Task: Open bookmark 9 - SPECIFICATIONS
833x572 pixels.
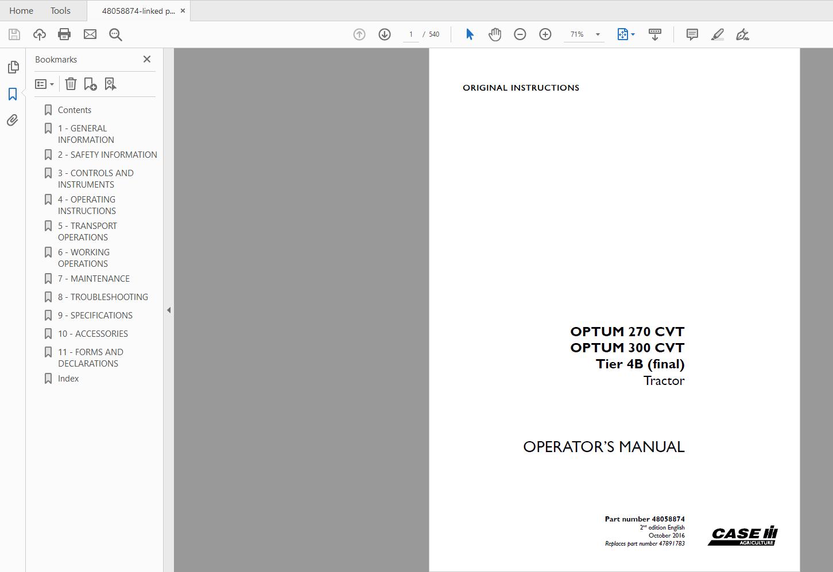Action: (x=95, y=316)
